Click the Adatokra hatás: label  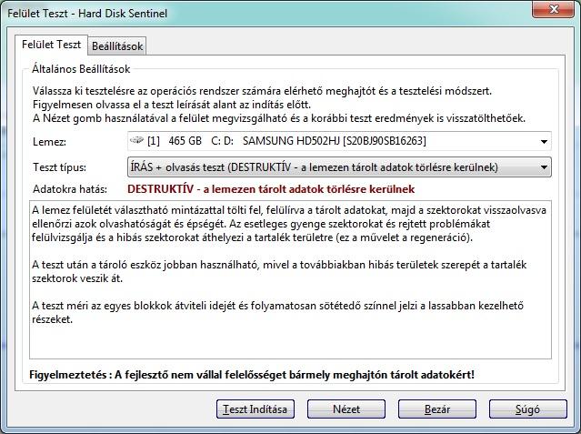[x=70, y=189]
